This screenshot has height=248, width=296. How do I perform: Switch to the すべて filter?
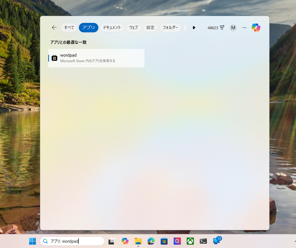69,27
